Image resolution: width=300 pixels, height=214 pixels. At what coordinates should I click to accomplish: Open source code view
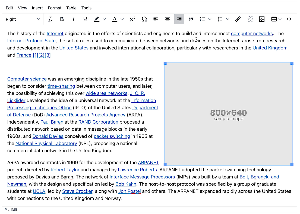tap(289, 19)
